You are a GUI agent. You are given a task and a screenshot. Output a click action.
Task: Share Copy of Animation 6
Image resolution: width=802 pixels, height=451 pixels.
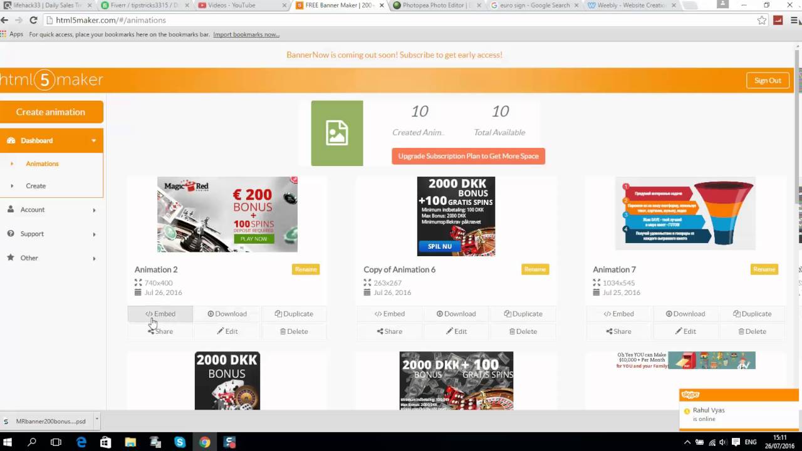coord(390,331)
